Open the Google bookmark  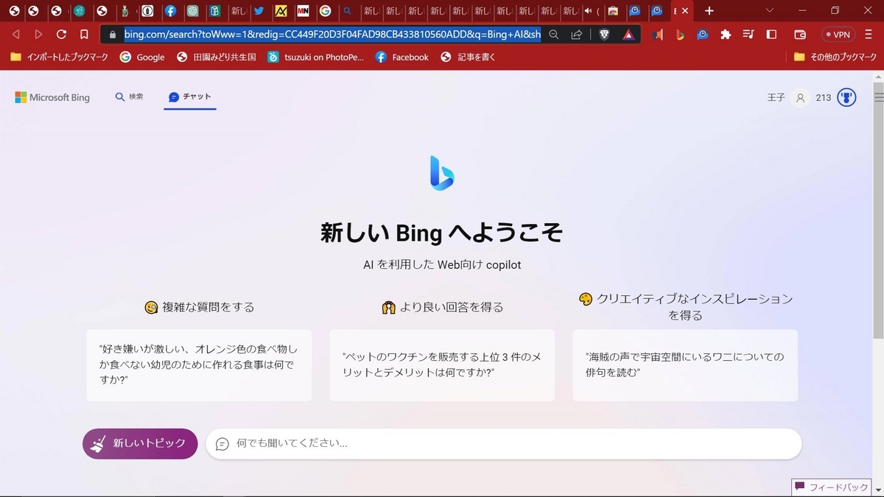tap(142, 57)
